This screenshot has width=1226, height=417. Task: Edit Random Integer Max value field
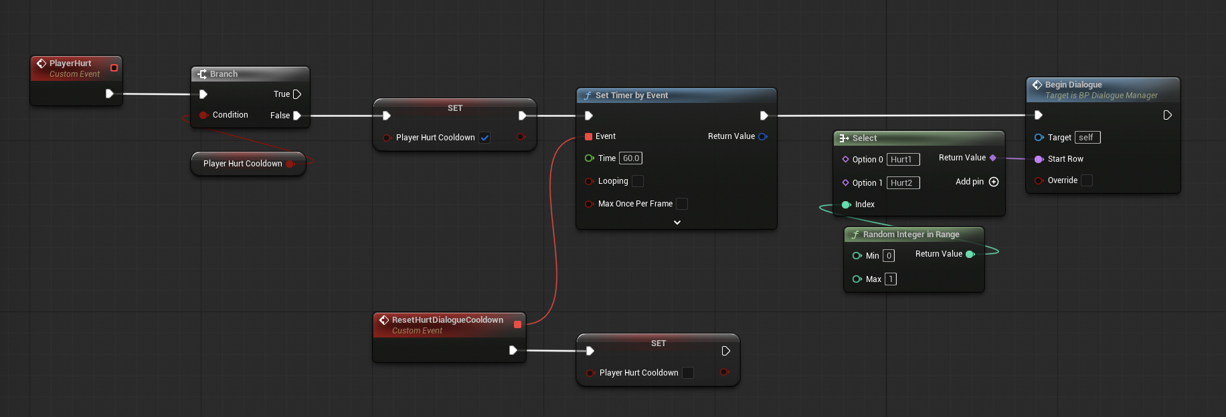(x=891, y=279)
